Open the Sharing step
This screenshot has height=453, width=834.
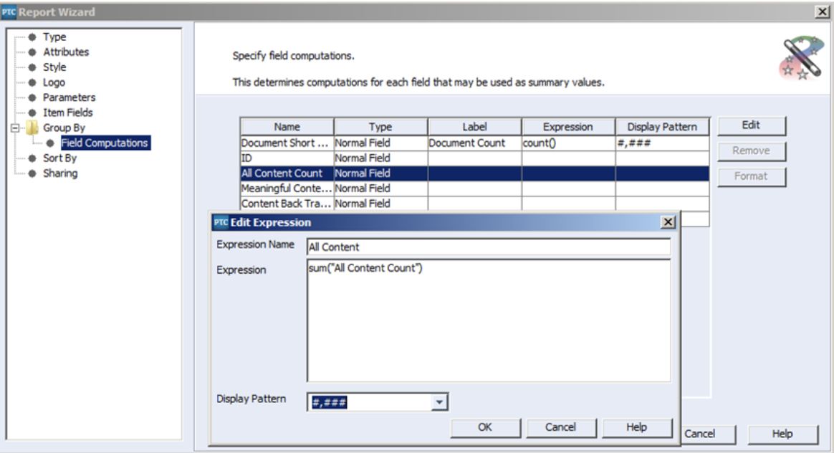tap(60, 173)
